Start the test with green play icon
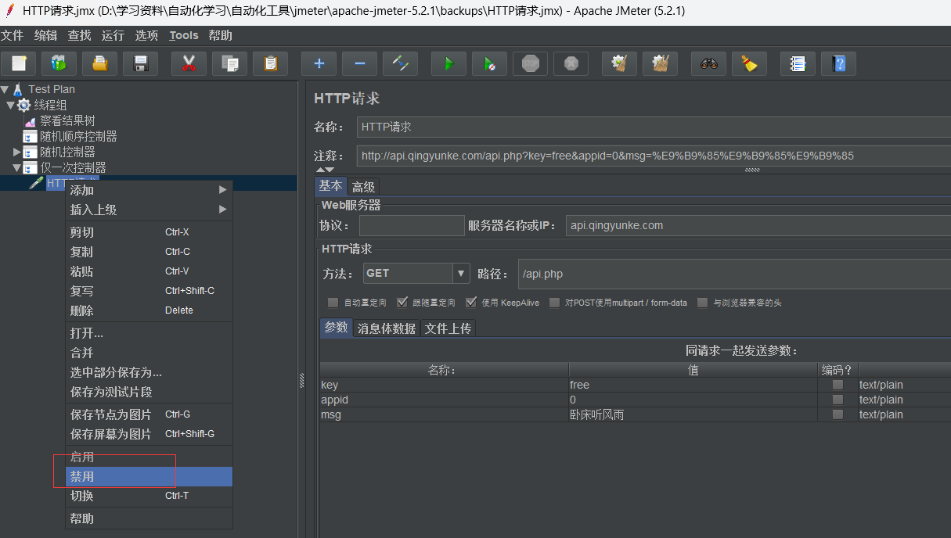This screenshot has height=538, width=951. click(448, 63)
